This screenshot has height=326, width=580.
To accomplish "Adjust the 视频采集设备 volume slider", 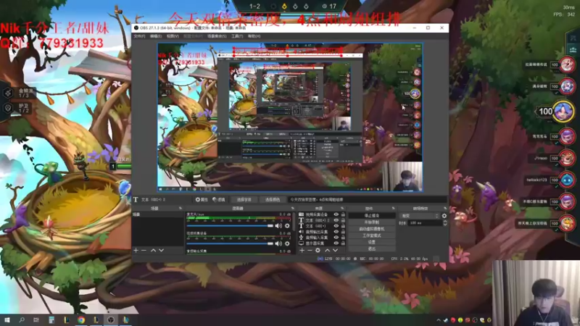I will [x=230, y=243].
